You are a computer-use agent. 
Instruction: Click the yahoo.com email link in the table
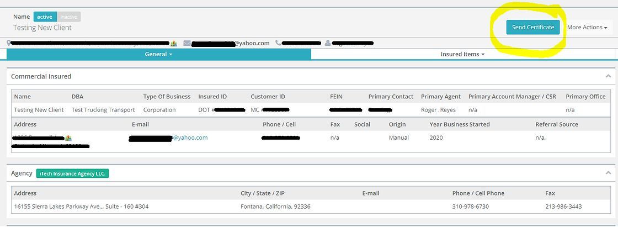point(190,138)
